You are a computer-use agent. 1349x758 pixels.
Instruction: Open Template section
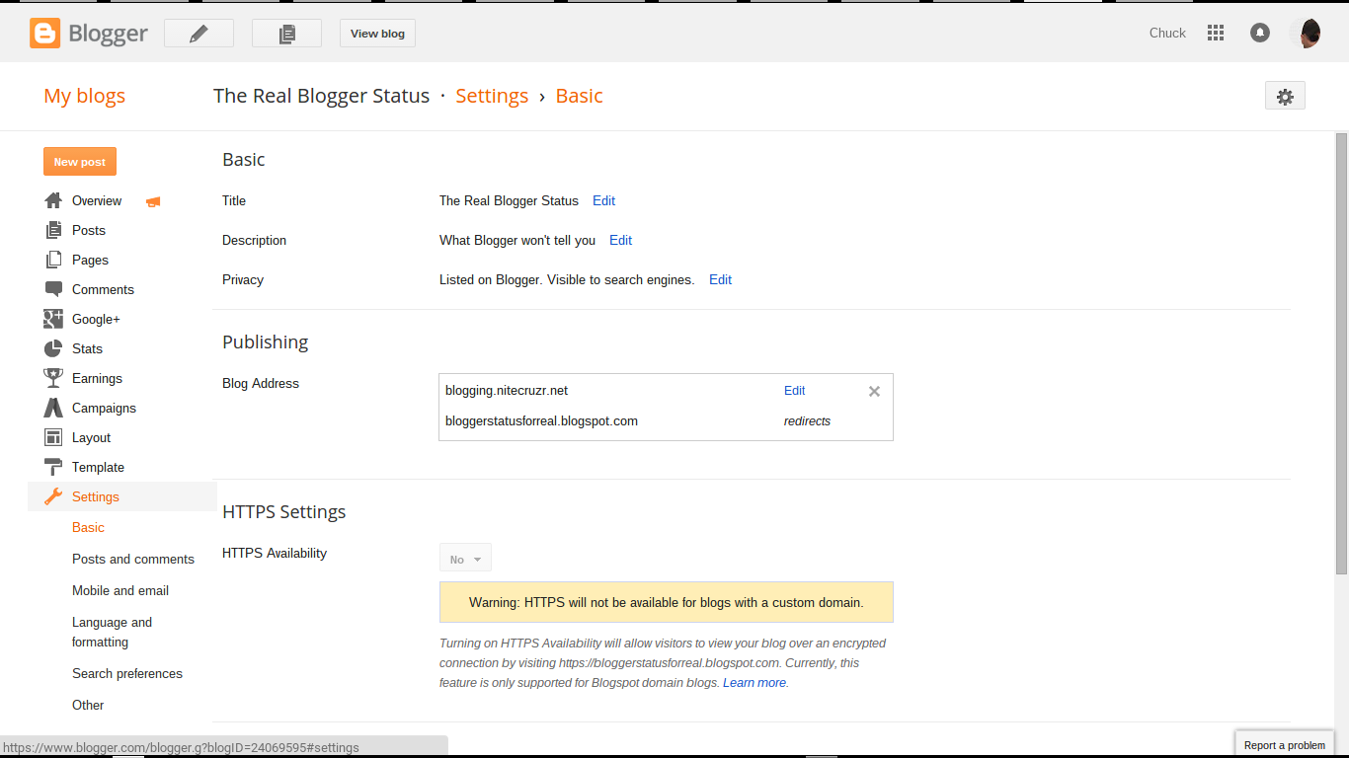[x=98, y=467]
